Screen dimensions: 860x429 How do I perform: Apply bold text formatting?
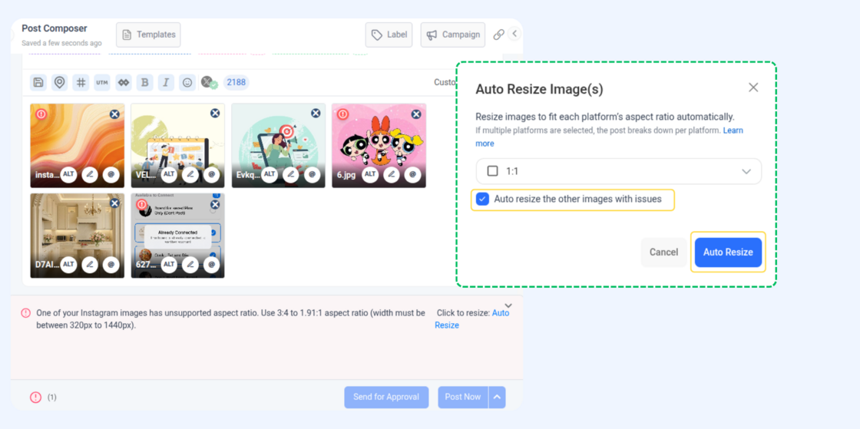pyautogui.click(x=144, y=82)
